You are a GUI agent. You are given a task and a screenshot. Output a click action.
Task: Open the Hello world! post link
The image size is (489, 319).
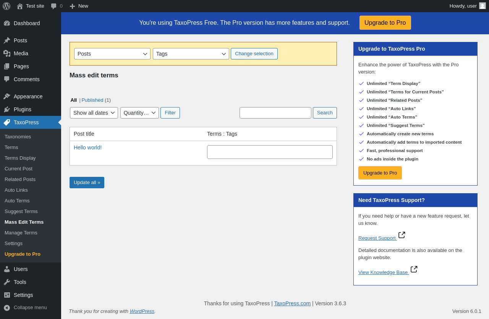pyautogui.click(x=88, y=147)
